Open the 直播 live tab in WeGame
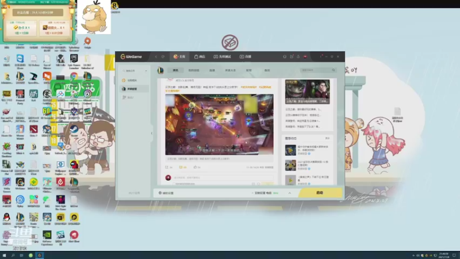The image size is (460, 259). coord(246,56)
